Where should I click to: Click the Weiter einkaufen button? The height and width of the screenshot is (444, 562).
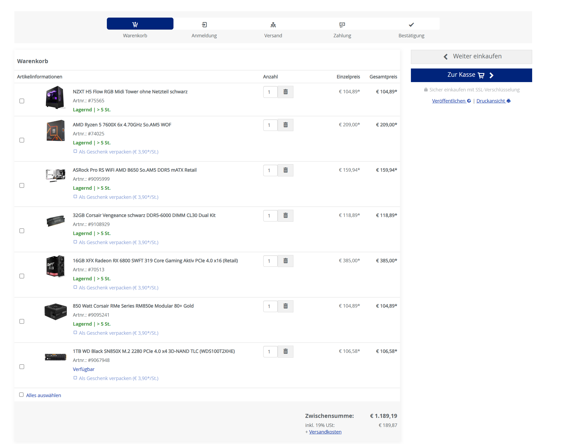(x=471, y=57)
